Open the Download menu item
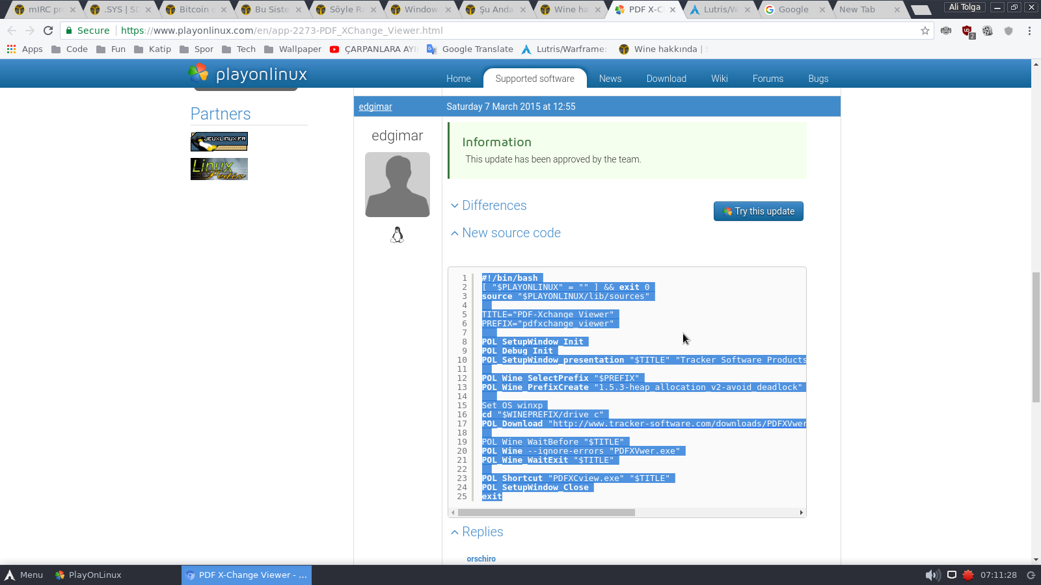 click(x=666, y=79)
